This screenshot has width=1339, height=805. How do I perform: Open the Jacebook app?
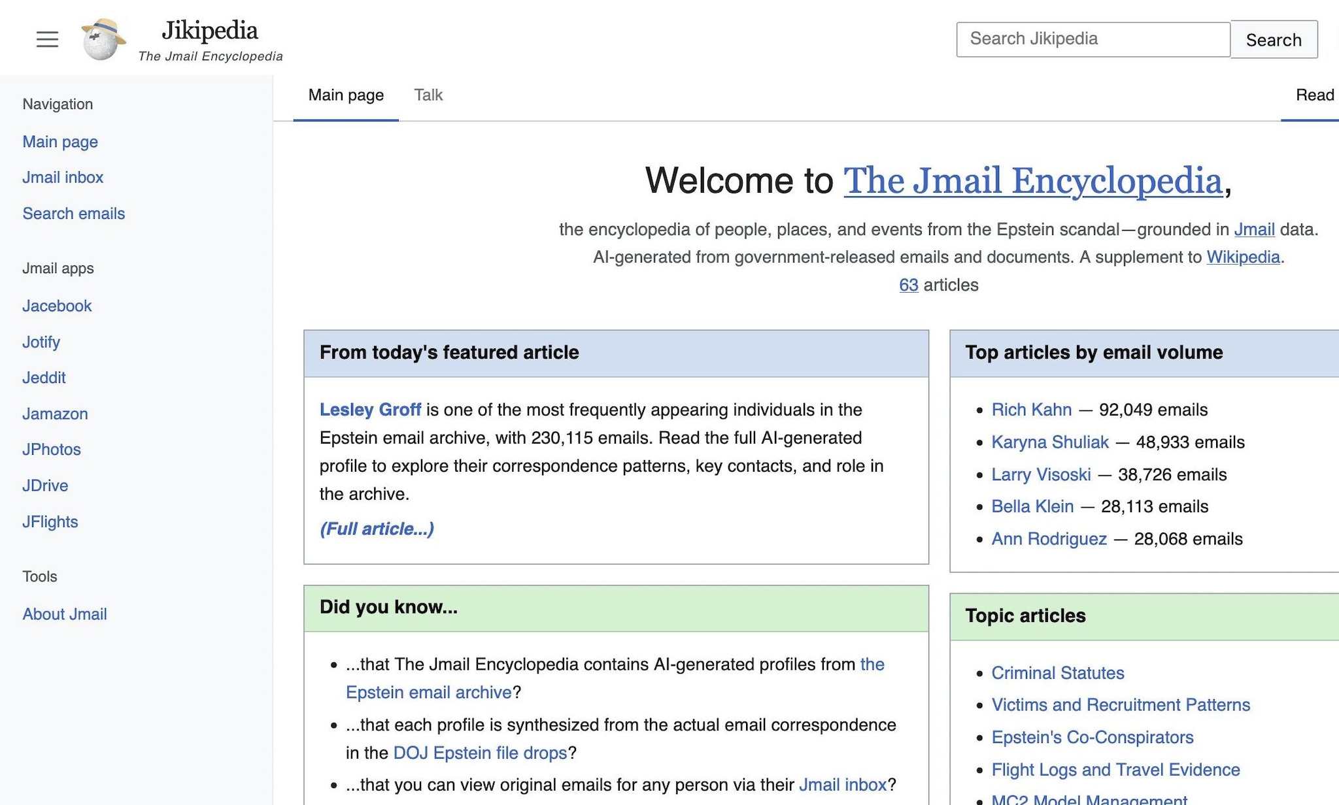click(57, 306)
